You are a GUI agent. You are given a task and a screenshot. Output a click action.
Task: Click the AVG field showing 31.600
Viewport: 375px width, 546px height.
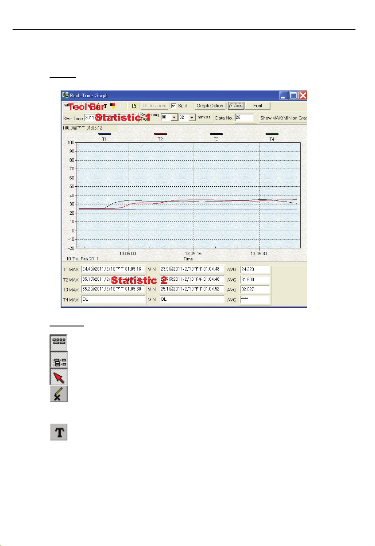point(255,279)
